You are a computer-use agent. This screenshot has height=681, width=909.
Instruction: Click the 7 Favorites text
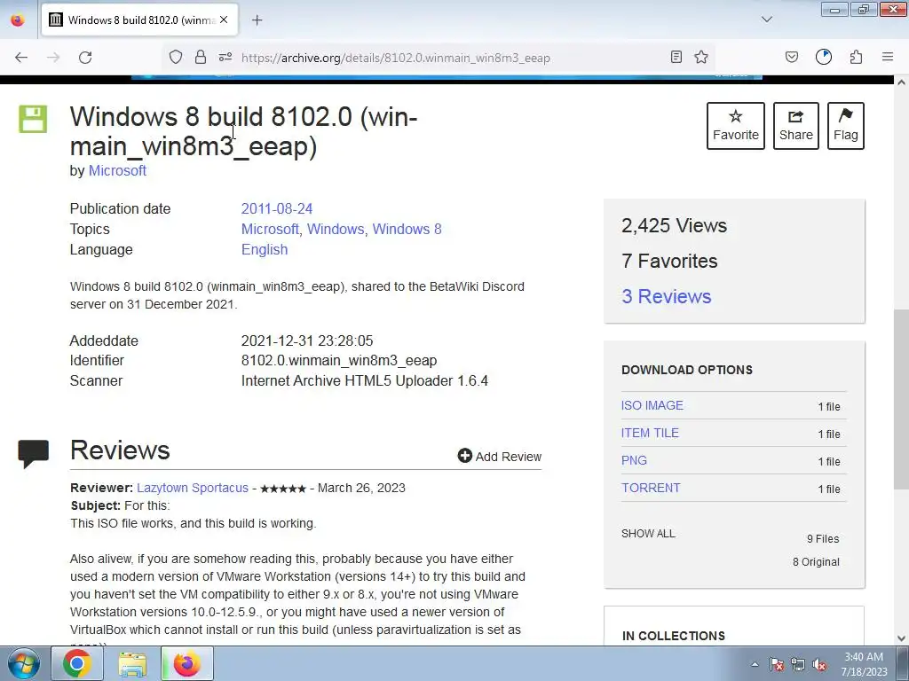pos(669,262)
